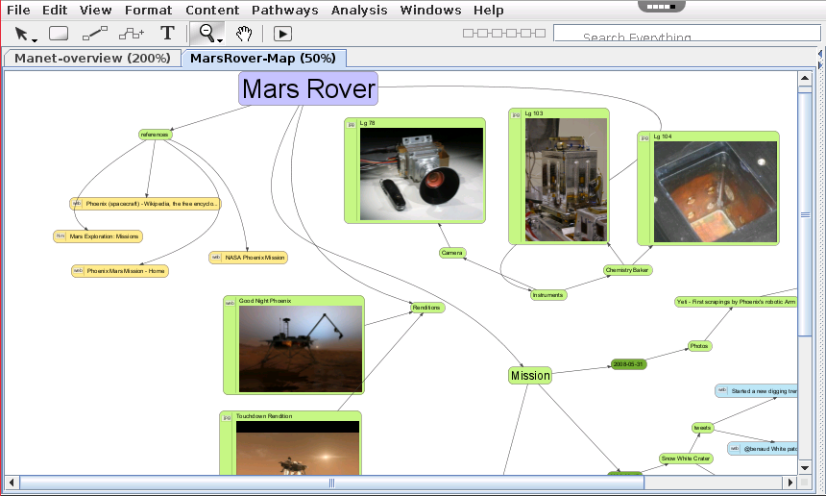The image size is (826, 496).
Task: Open the Analysis menu
Action: pyautogui.click(x=359, y=10)
